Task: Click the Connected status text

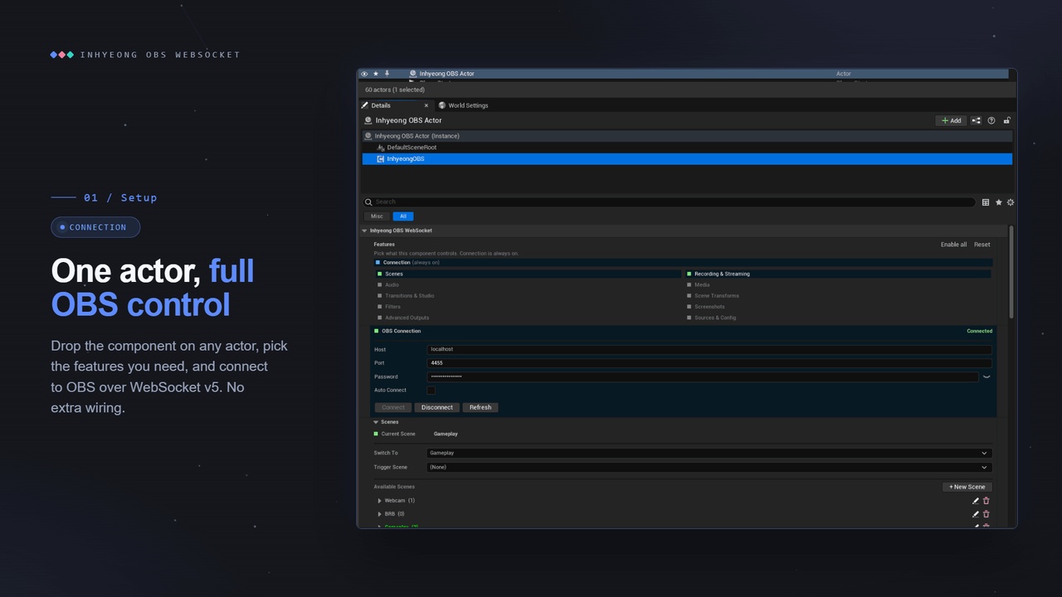Action: pos(979,331)
